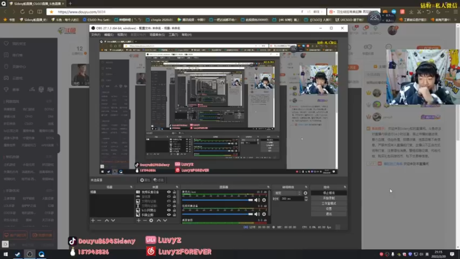
Task: Open the s1mple 2020 bookmark
Action: (x=160, y=20)
